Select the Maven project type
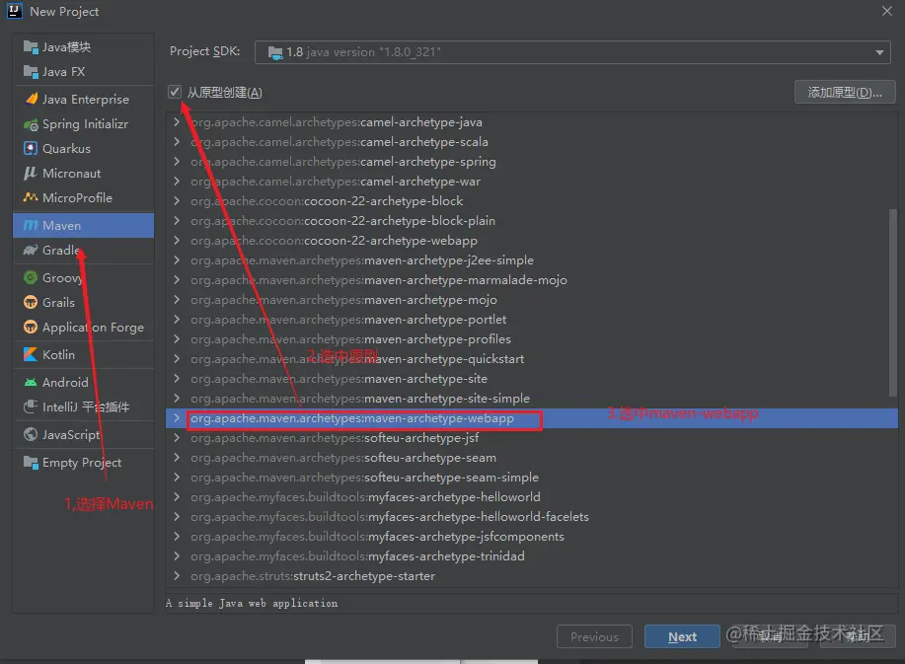 (83, 225)
